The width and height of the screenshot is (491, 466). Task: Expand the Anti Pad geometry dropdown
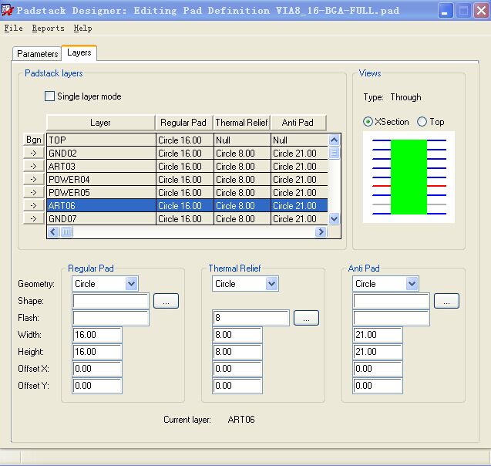(411, 284)
